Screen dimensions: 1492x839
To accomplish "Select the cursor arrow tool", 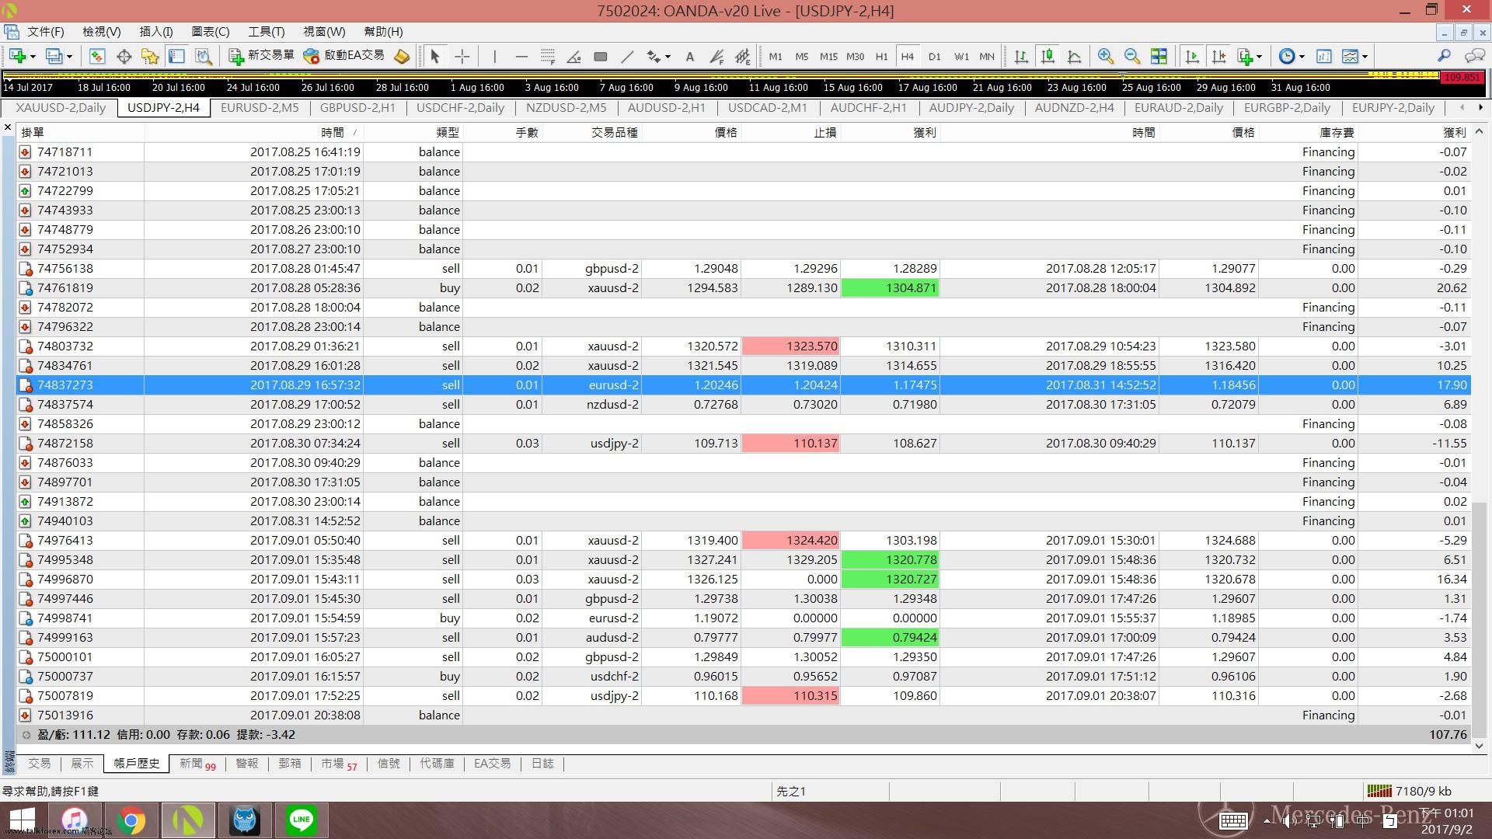I will [435, 56].
